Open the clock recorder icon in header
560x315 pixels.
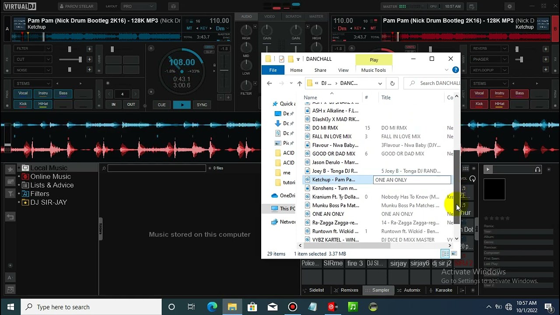click(x=472, y=7)
